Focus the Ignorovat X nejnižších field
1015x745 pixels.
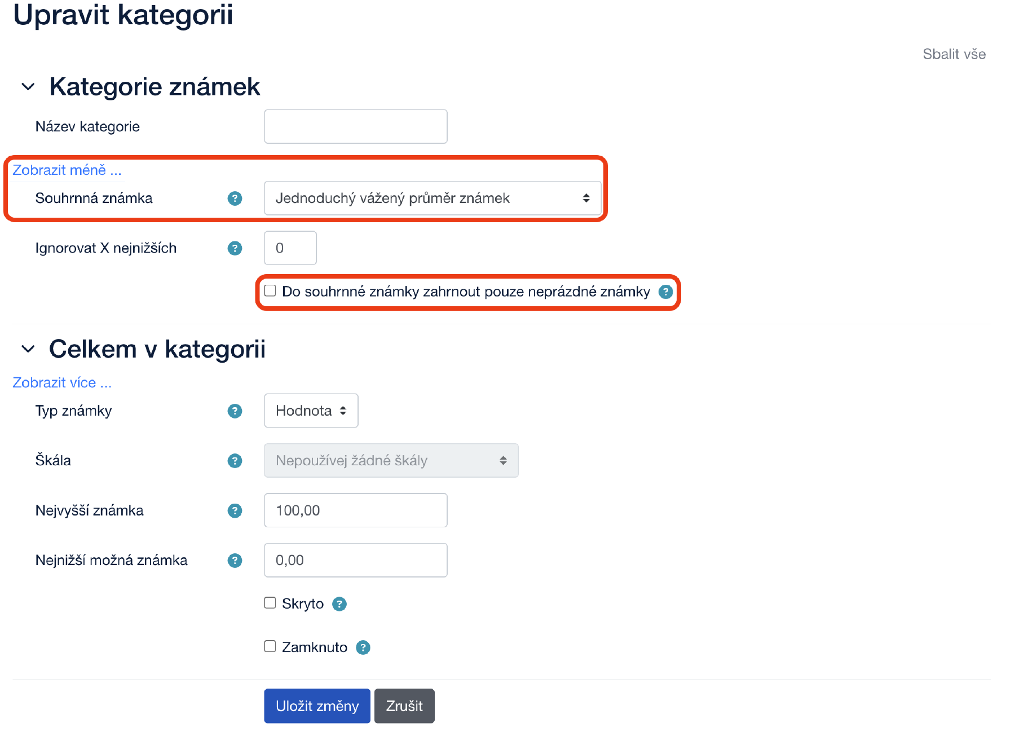click(x=290, y=248)
